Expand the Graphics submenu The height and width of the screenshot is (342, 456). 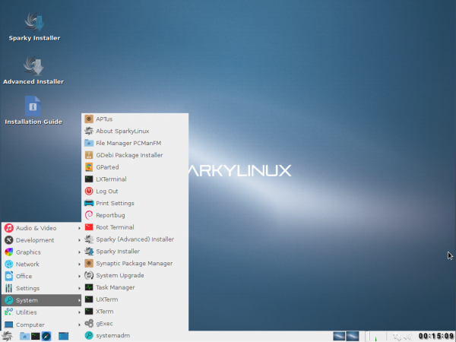[x=42, y=252]
